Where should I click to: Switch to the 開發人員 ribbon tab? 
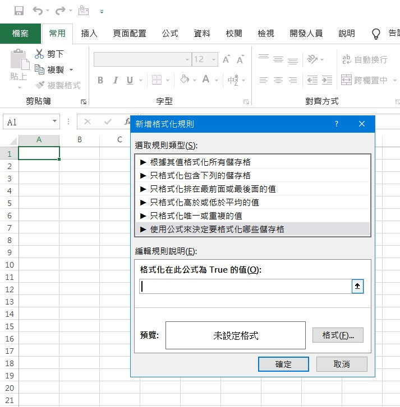[306, 34]
